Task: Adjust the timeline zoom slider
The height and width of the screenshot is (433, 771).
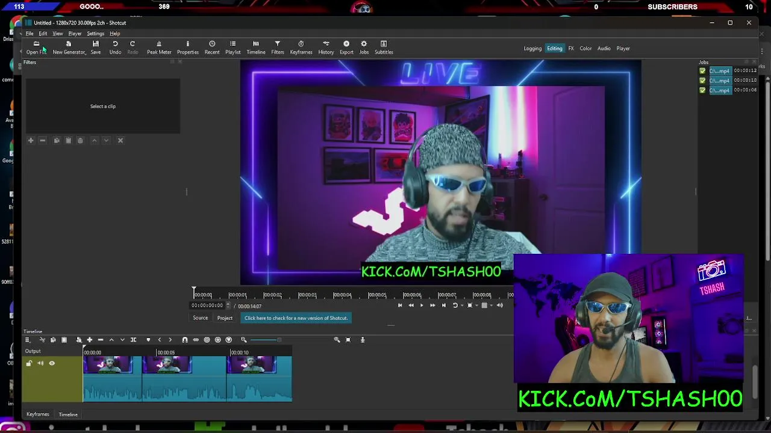Action: (x=279, y=340)
